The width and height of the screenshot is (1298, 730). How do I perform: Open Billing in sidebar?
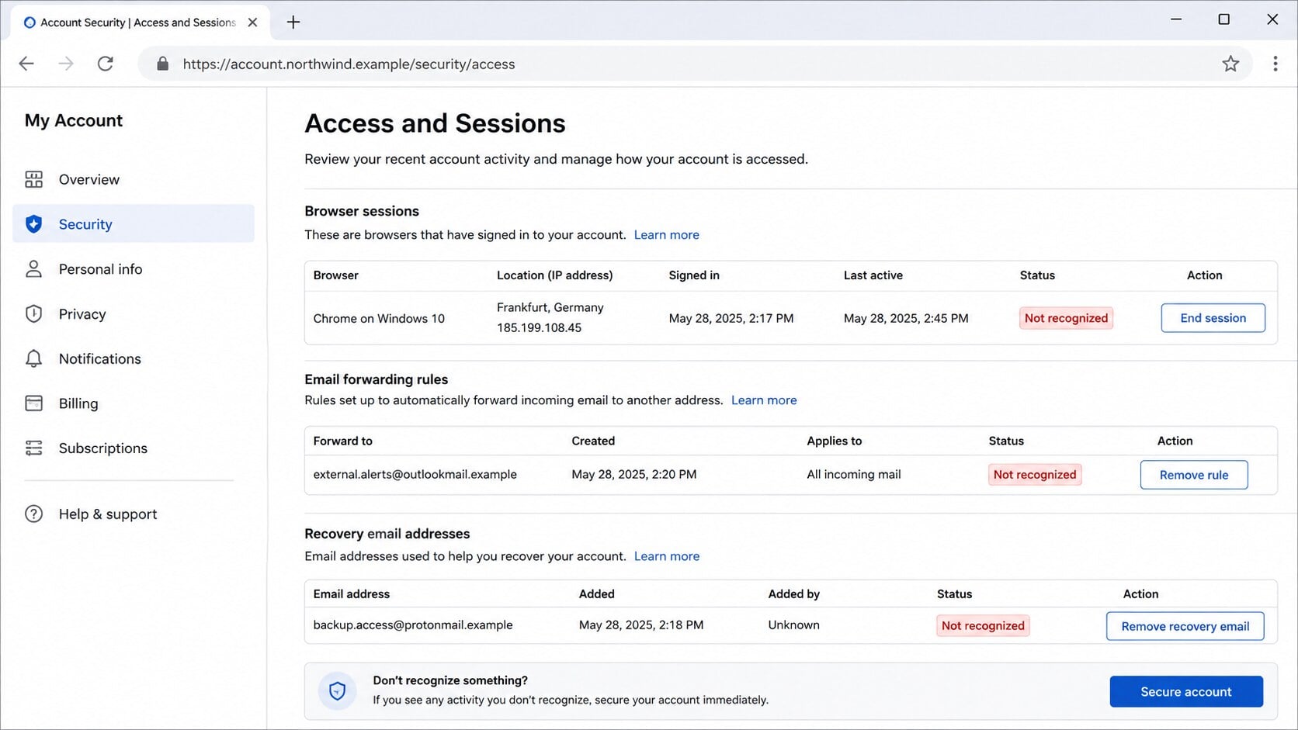134,403
